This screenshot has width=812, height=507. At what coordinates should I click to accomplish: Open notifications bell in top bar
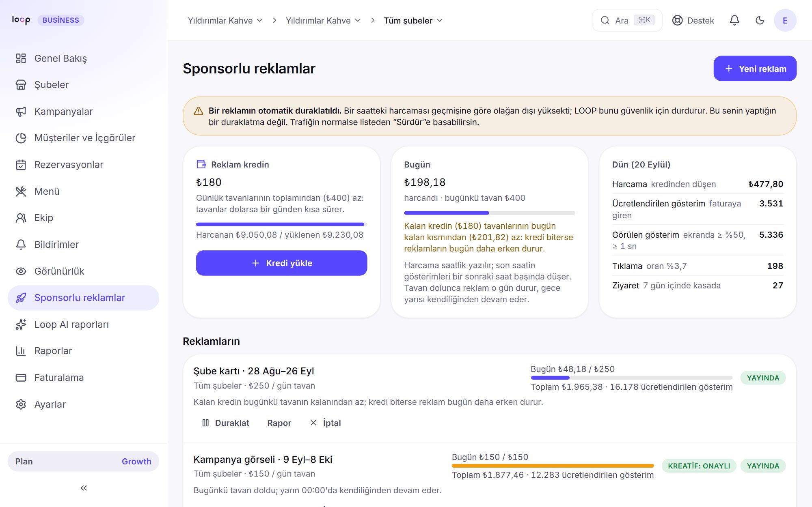tap(734, 20)
